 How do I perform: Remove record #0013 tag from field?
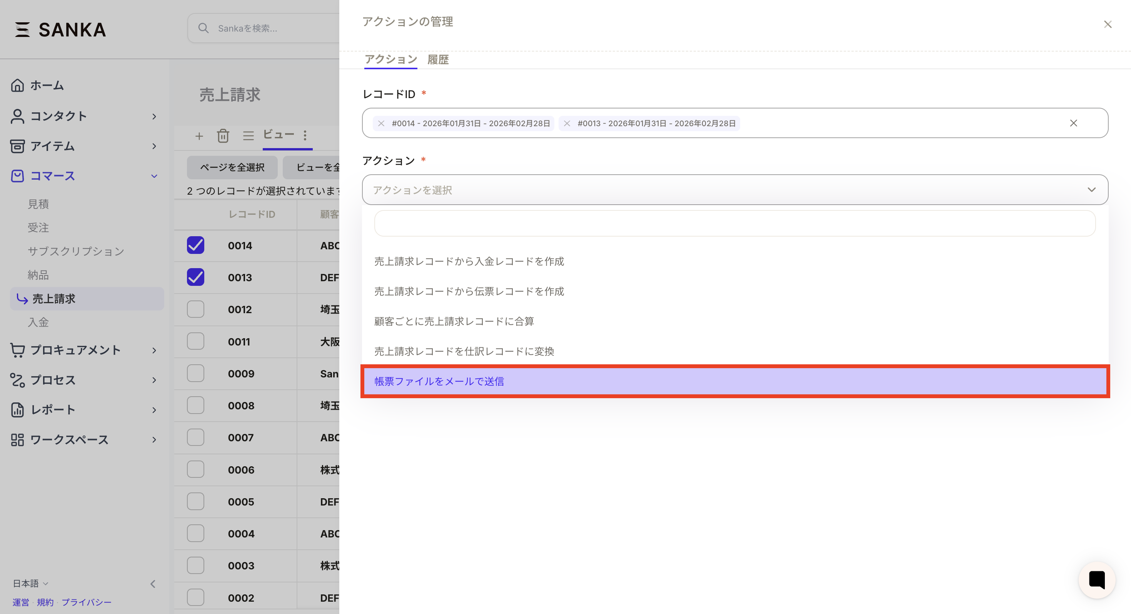point(567,123)
